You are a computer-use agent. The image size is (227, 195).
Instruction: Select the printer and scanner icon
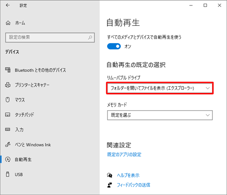(8, 85)
